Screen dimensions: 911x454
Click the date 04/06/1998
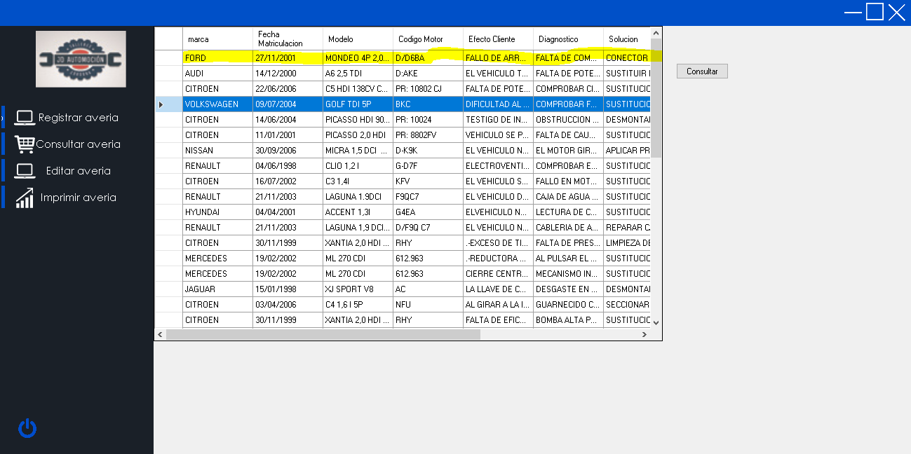coord(288,166)
